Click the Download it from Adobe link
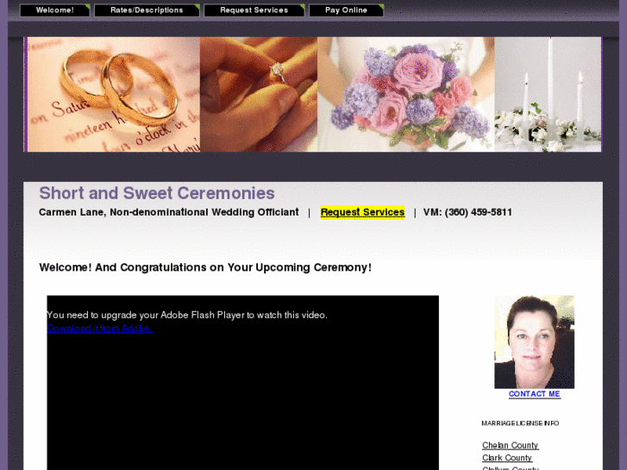Viewport: 627px width, 470px height. pyautogui.click(x=99, y=329)
